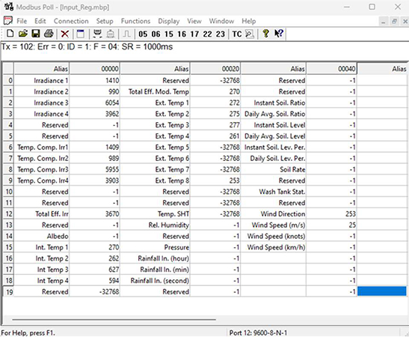Click the value 627 cell
This screenshot has width=409, height=337.
coord(95,270)
